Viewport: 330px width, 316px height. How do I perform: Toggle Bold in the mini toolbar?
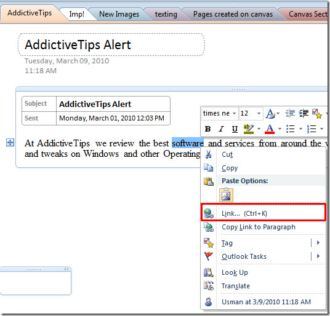click(207, 128)
